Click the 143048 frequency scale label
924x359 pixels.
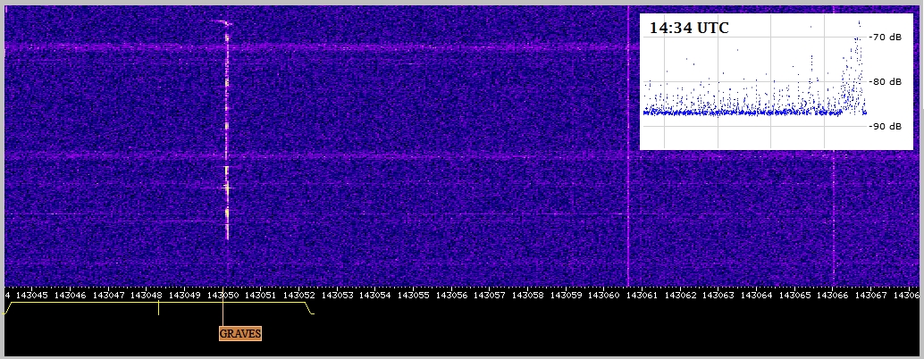tap(147, 295)
